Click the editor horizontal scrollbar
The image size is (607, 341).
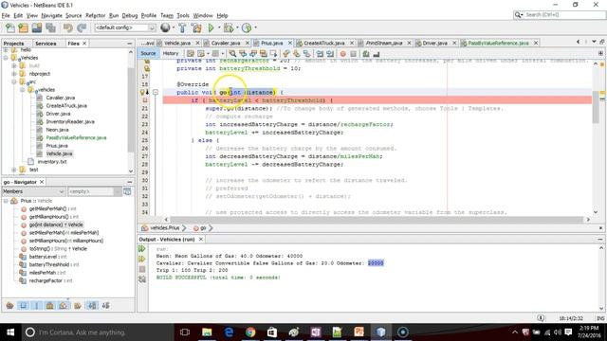[x=377, y=220]
